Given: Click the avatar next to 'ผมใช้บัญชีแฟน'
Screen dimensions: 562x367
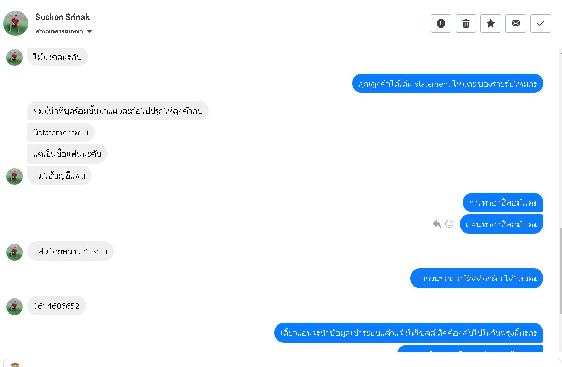Looking at the screenshot, I should (x=15, y=176).
